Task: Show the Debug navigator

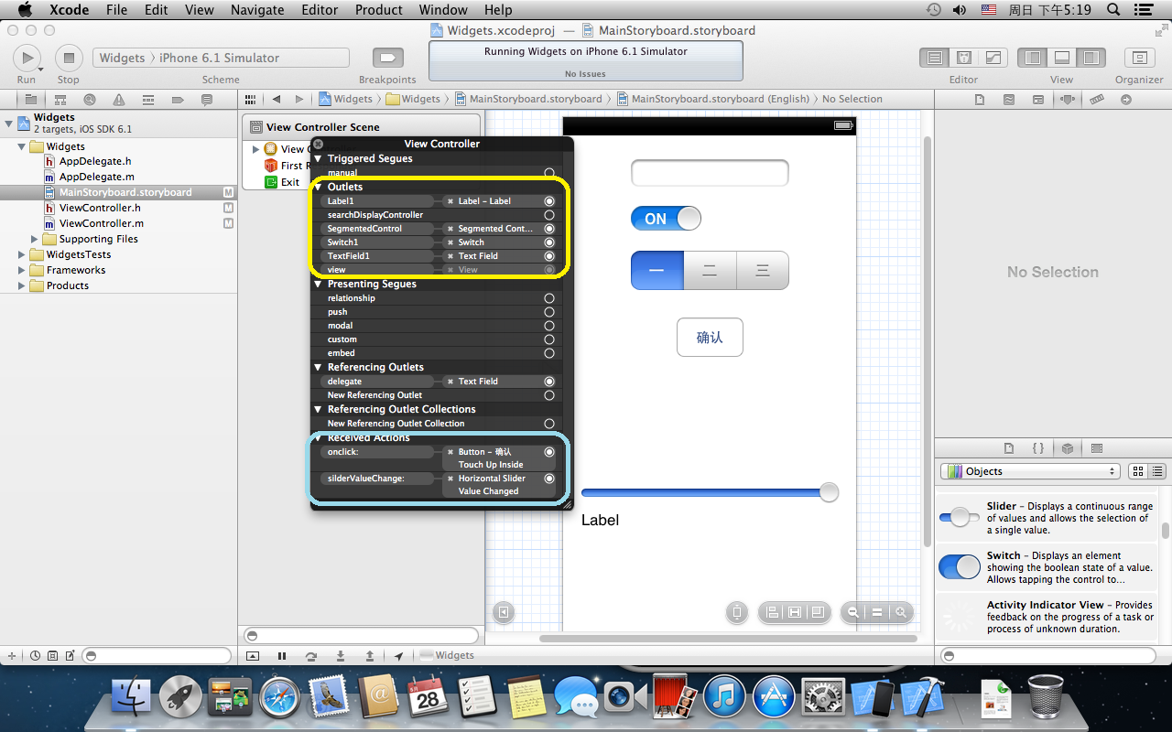Action: point(148,99)
